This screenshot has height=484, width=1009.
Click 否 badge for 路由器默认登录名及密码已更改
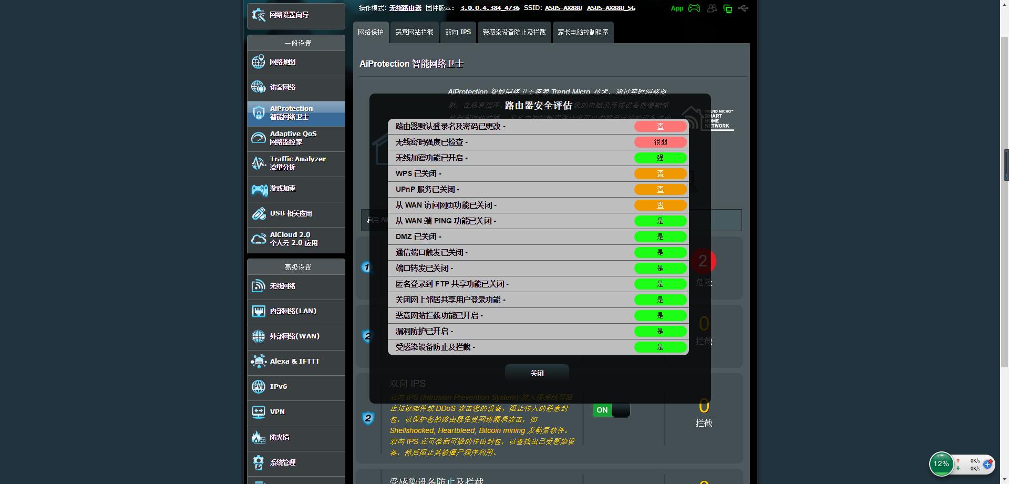(x=661, y=127)
